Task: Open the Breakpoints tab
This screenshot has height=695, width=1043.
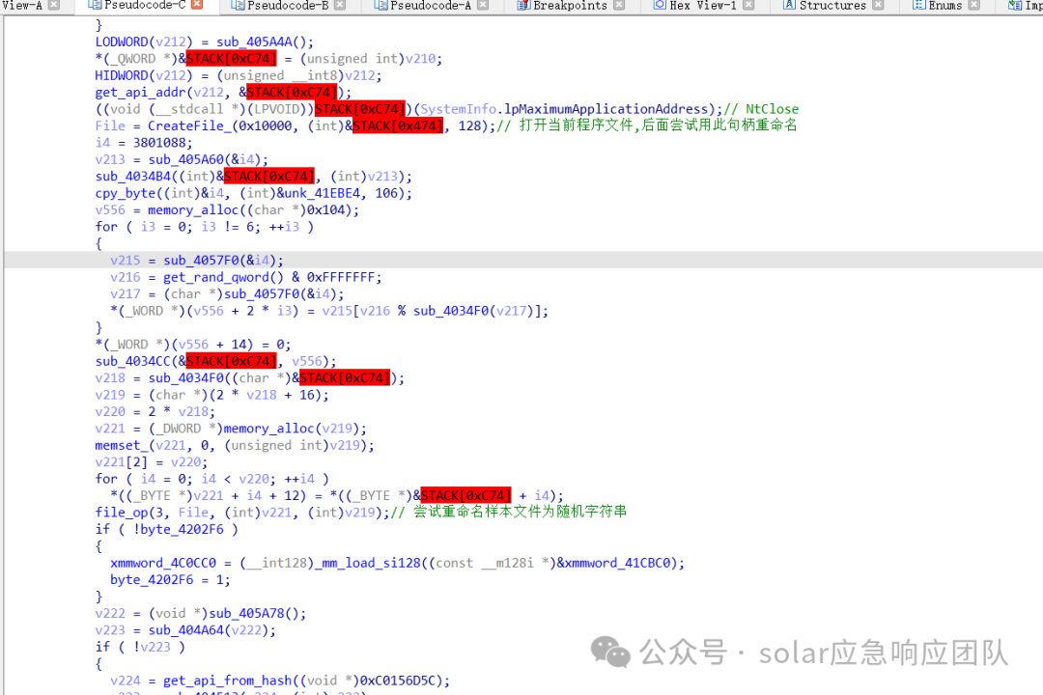Action: [x=570, y=6]
